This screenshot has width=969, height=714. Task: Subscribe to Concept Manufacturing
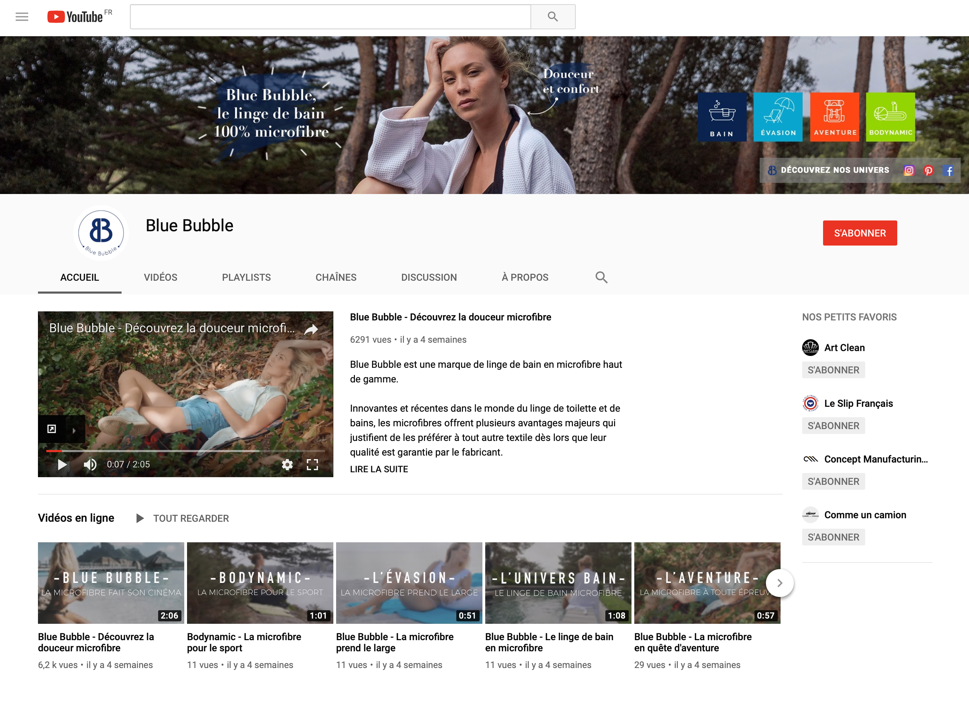pos(833,481)
